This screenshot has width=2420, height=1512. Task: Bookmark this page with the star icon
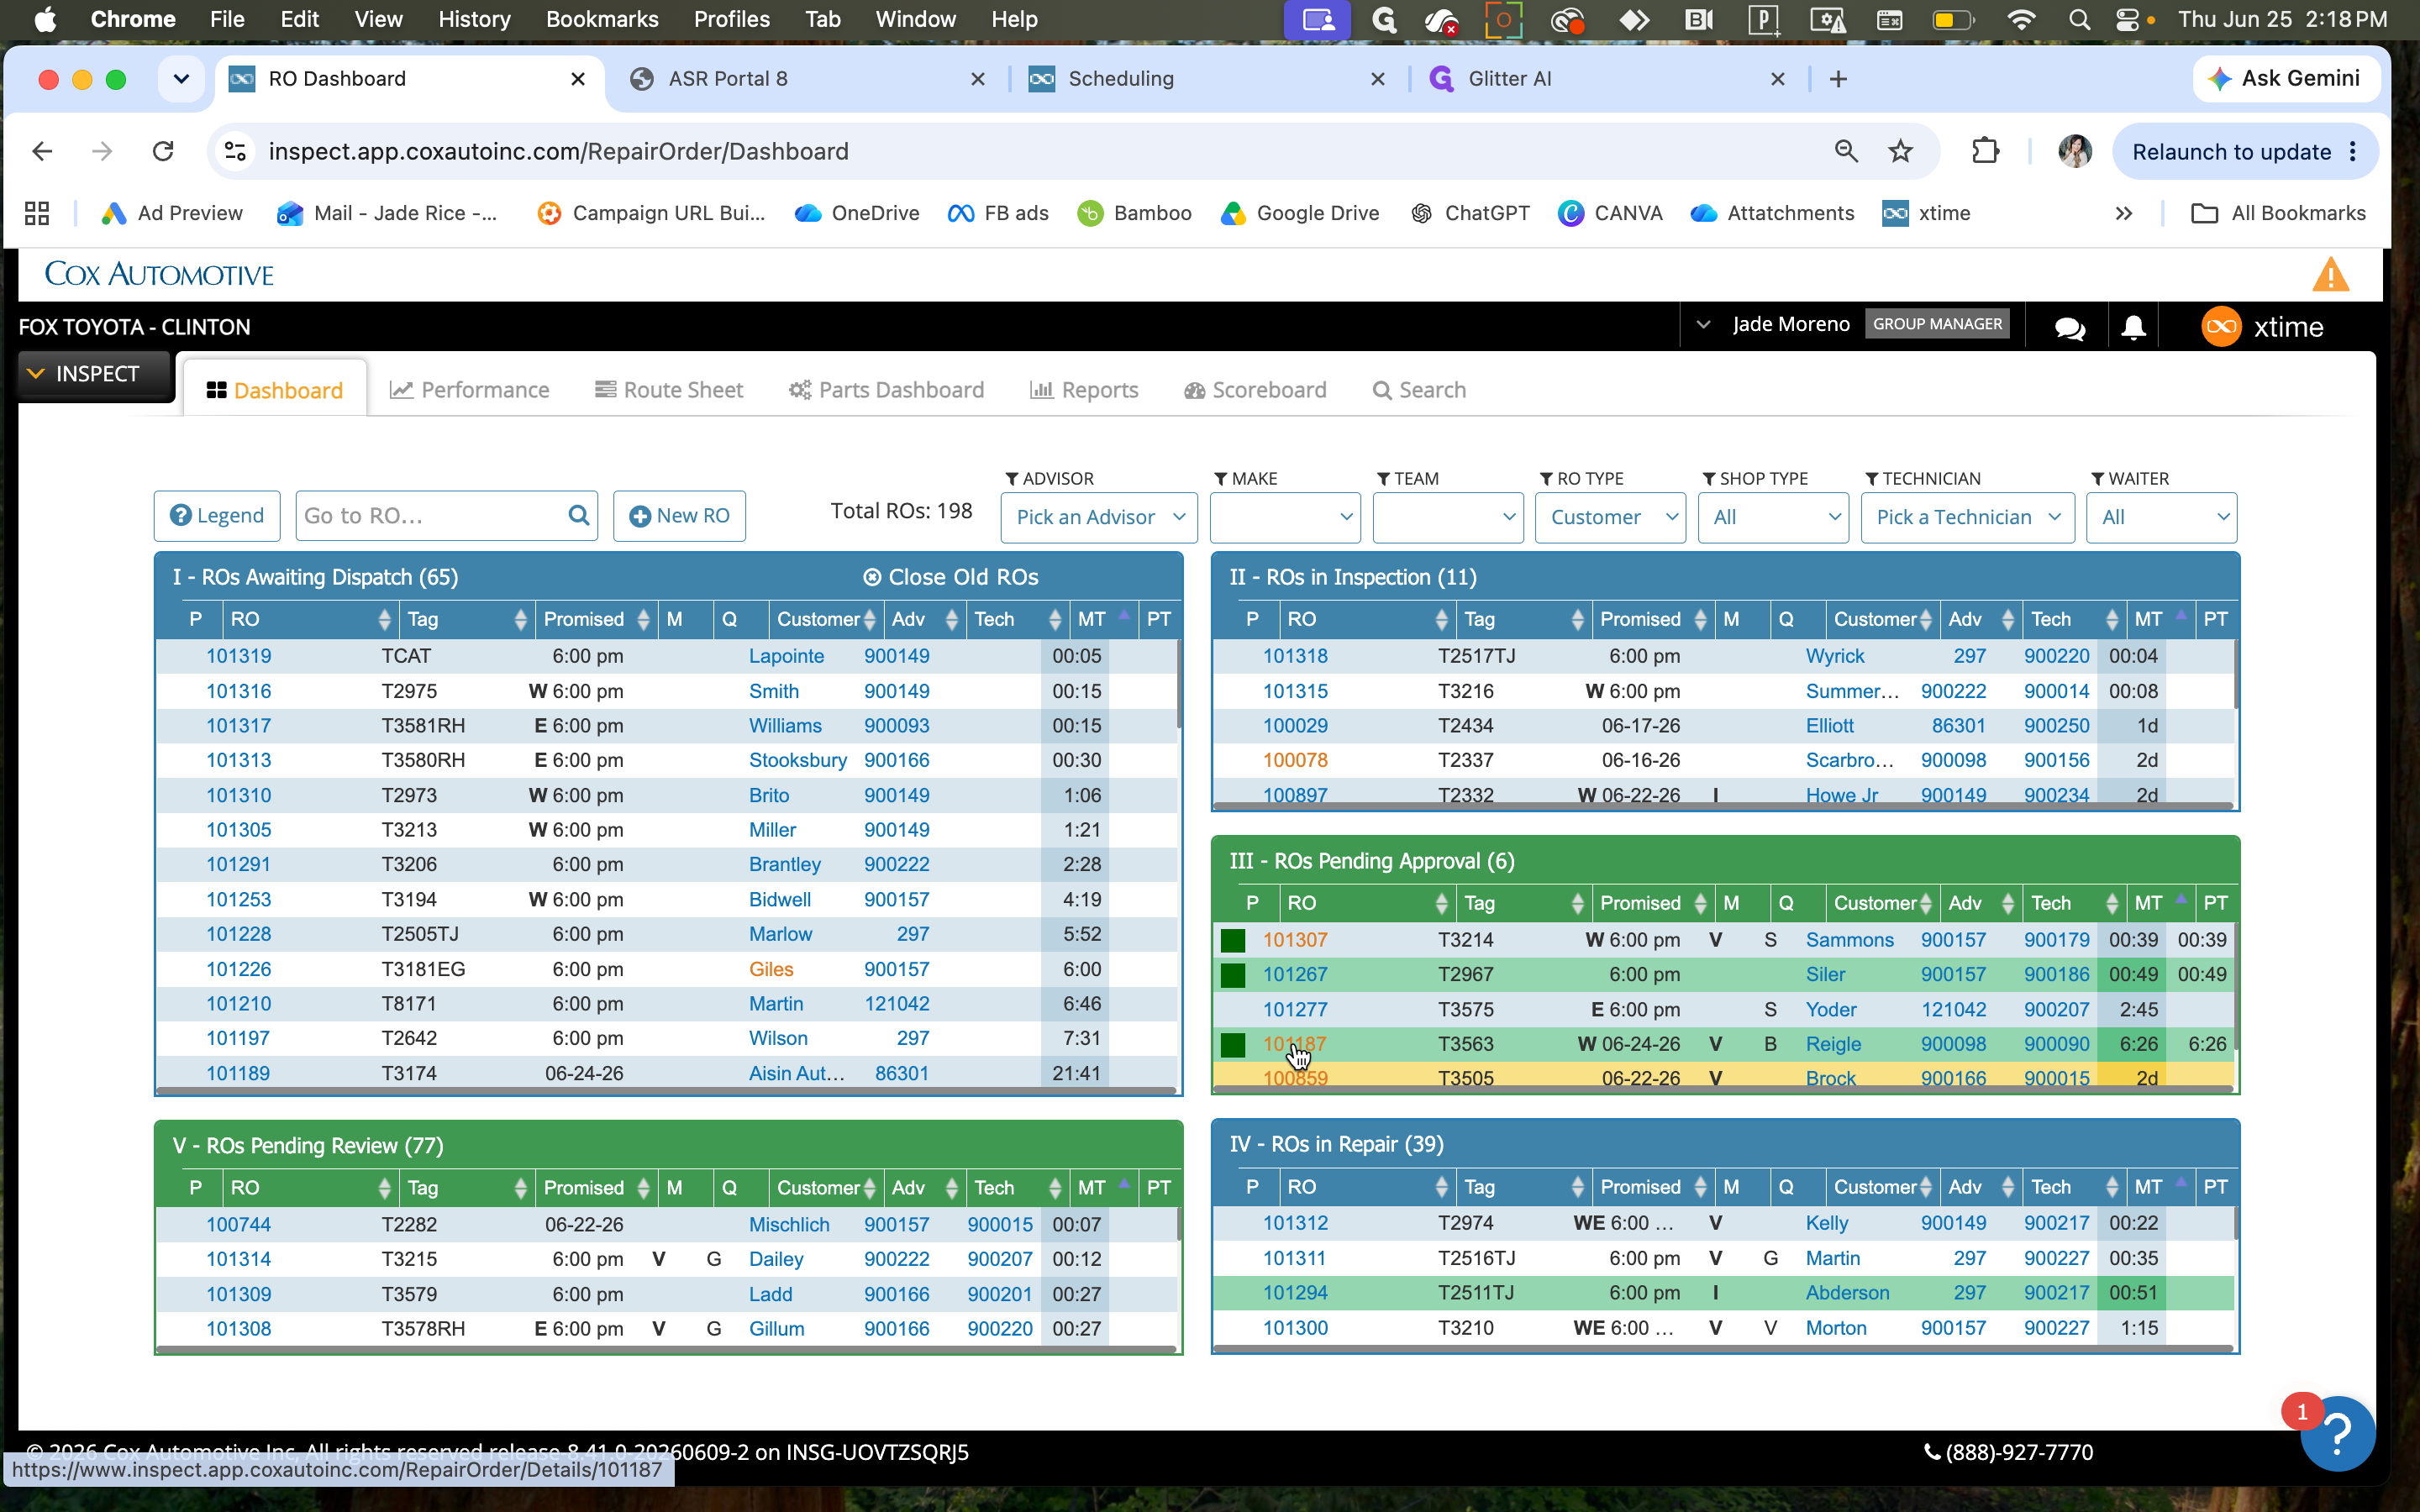coord(1900,151)
